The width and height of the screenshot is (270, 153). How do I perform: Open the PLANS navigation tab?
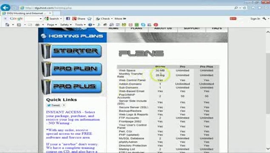[x=136, y=29]
